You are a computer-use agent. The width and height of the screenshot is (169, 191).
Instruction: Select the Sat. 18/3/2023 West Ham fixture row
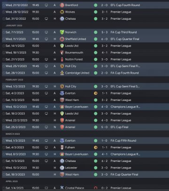coord(85,175)
